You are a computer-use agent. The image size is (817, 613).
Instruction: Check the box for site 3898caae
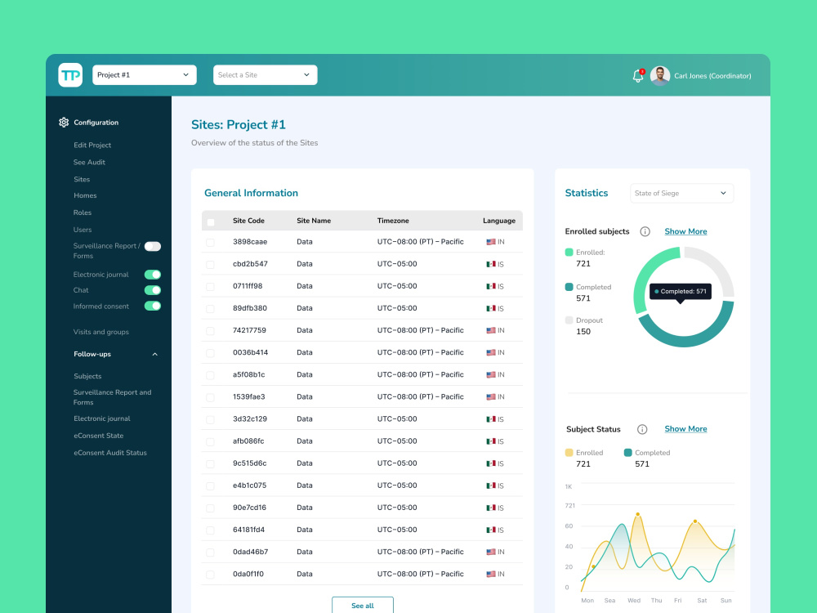[210, 243]
